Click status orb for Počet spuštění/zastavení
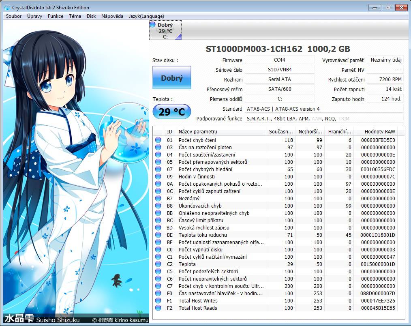The width and height of the screenshot is (411, 326). coord(158,155)
